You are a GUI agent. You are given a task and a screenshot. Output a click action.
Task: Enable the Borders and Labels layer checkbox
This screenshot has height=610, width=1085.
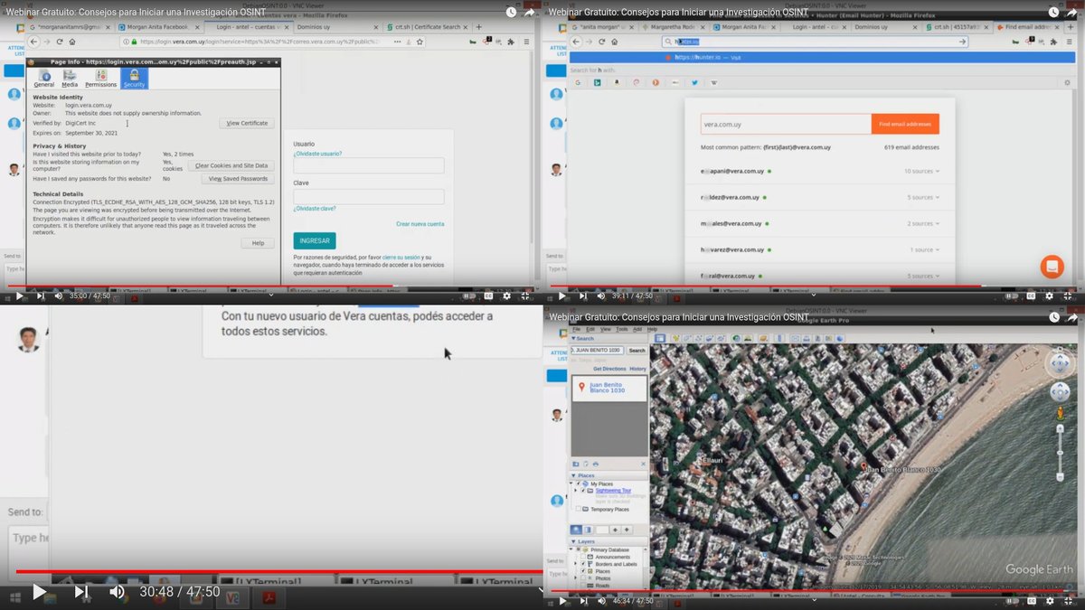(583, 564)
